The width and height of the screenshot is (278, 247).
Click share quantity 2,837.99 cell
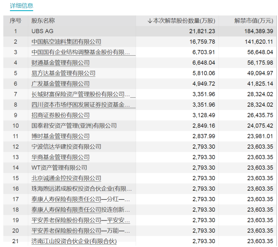pos(204,136)
